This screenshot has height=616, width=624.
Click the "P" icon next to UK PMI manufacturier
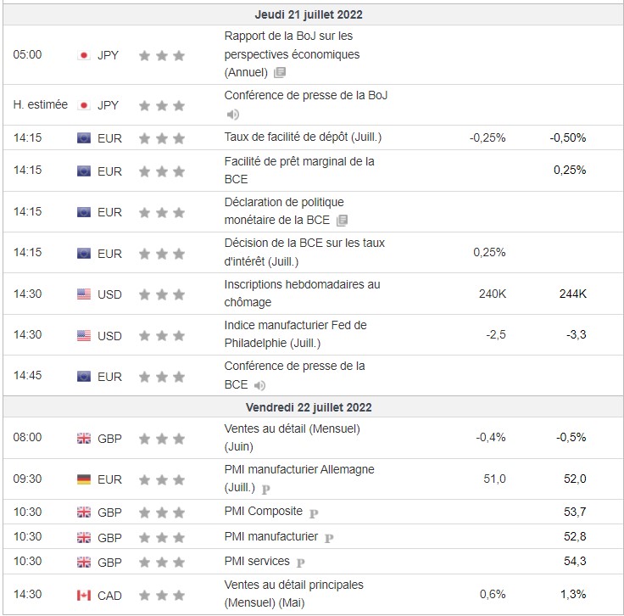pyautogui.click(x=329, y=537)
